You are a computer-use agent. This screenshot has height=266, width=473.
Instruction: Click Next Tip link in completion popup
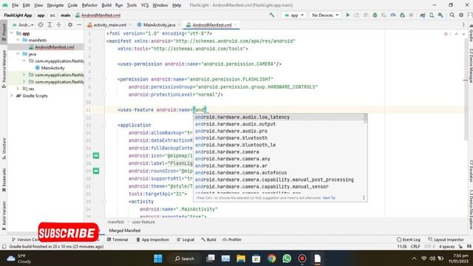(x=329, y=198)
